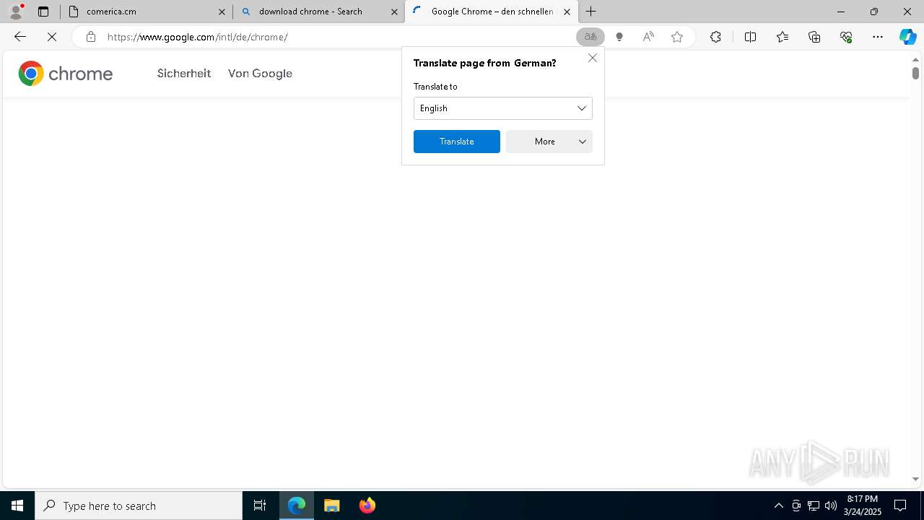Open the Collections icon
This screenshot has width=924, height=520.
coord(814,37)
